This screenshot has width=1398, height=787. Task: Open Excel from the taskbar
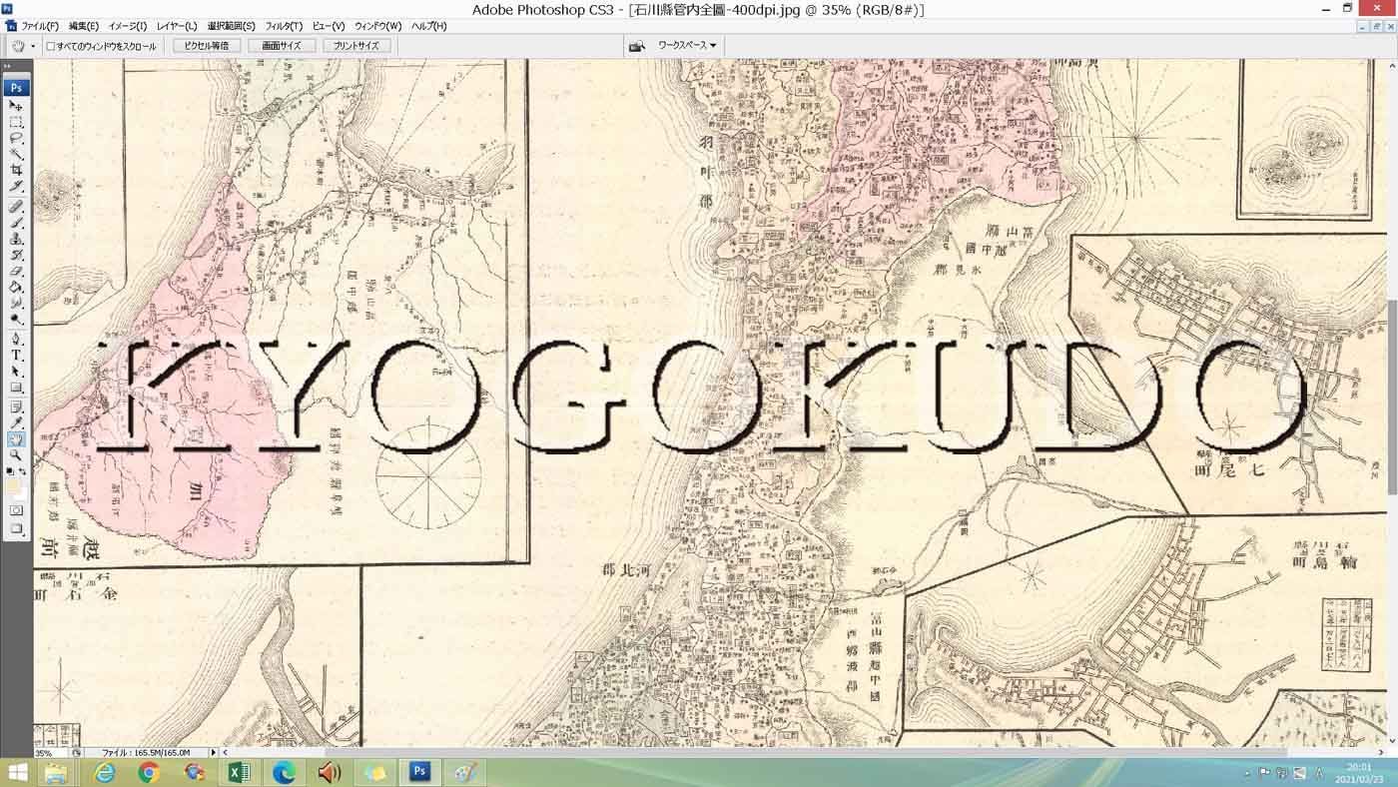coord(239,772)
